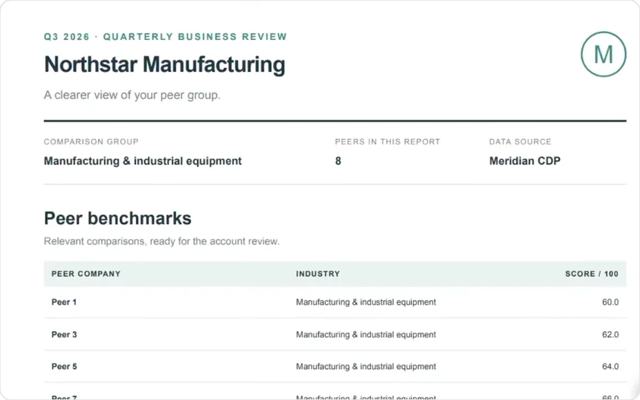
Task: Select the Peer 3 company name cell
Action: (64, 334)
